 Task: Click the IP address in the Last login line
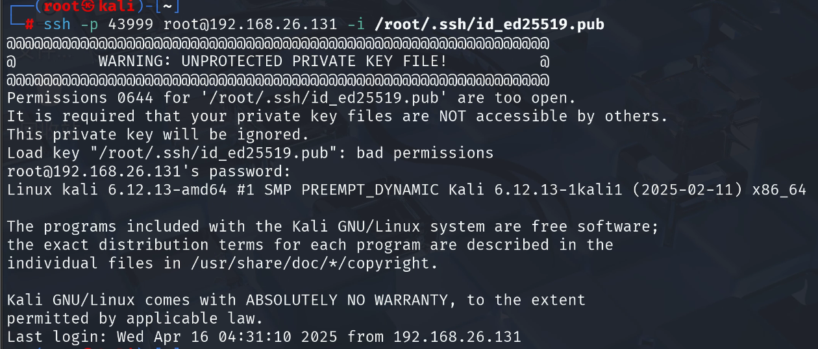coord(457,337)
